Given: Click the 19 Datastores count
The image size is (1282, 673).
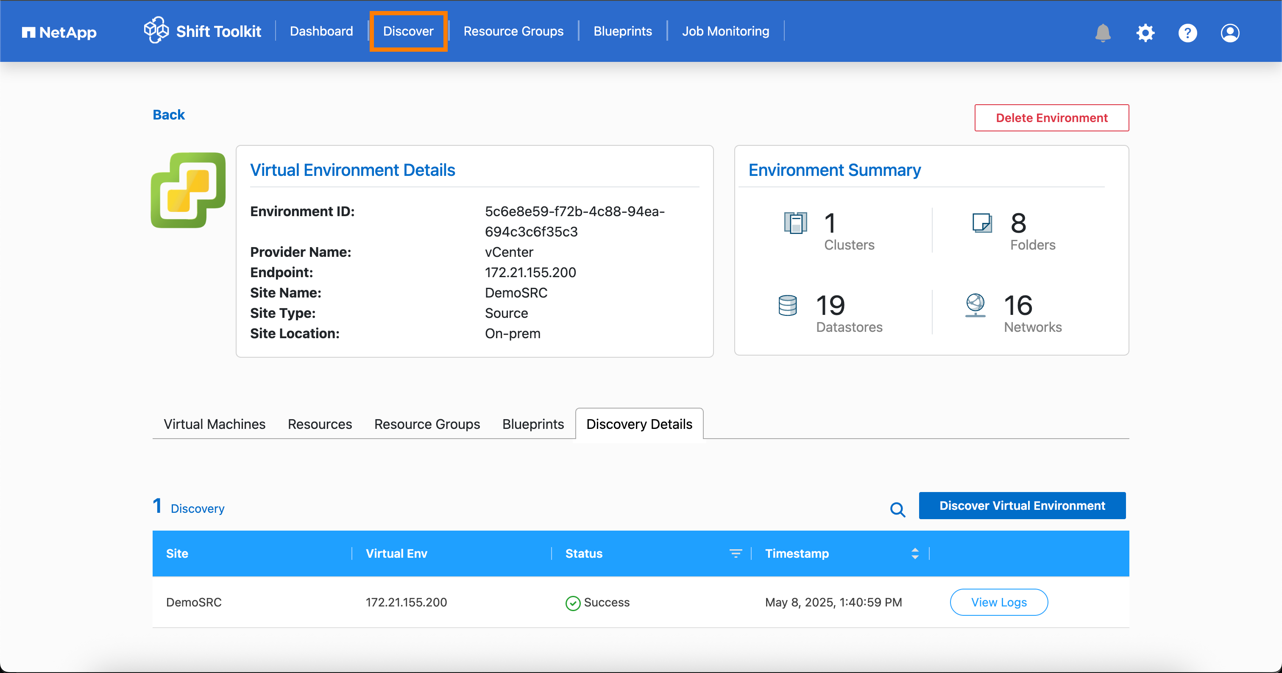Looking at the screenshot, I should point(830,306).
